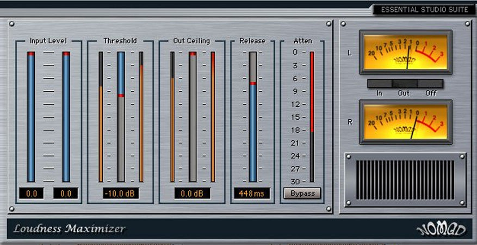
Task: Click the Bypass button
Action: coord(302,194)
